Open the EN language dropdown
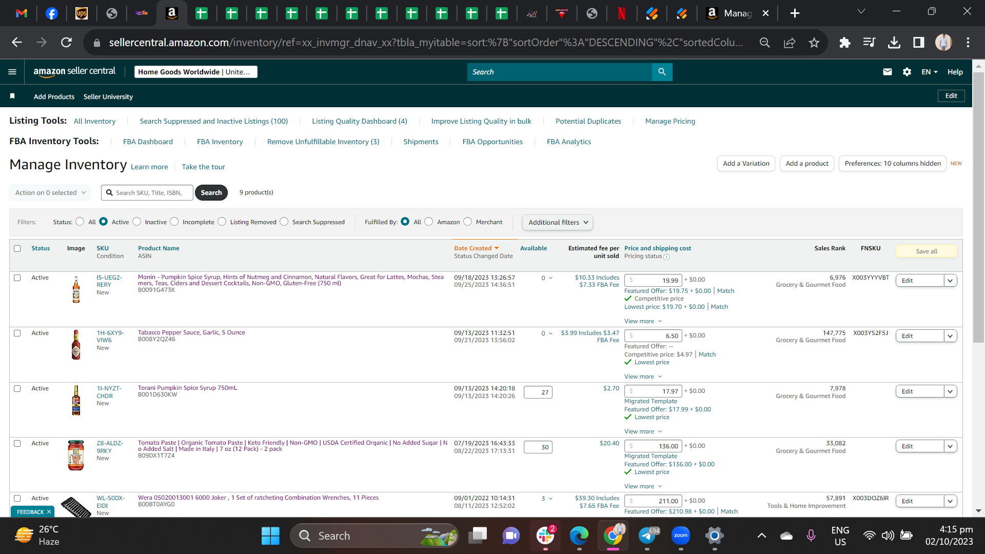 [929, 72]
